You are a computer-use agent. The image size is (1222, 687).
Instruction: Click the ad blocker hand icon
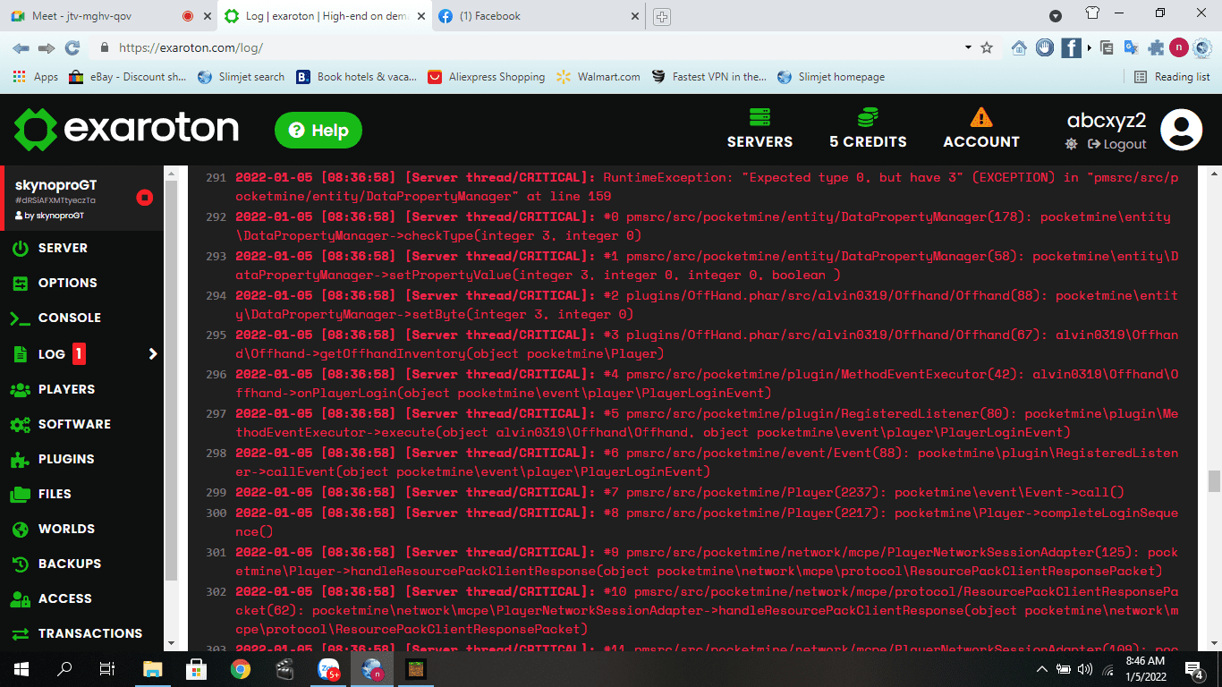coord(1045,48)
